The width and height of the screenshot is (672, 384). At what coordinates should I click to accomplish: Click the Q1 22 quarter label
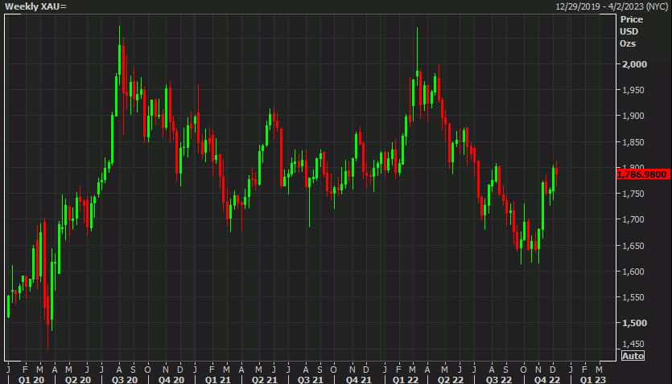(x=406, y=380)
